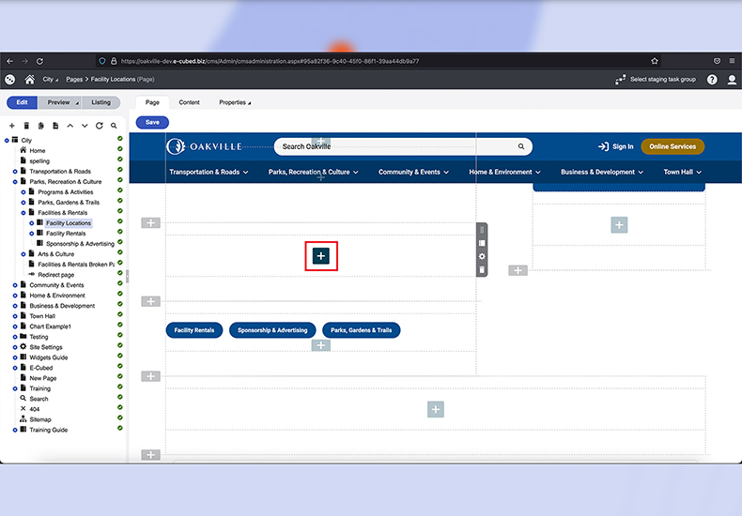Click the home icon in CMS header
Screen dimensions: 742x516
click(30, 80)
